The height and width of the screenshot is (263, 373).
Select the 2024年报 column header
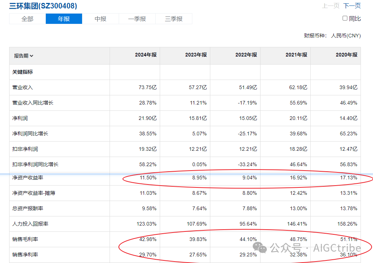pyautogui.click(x=145, y=55)
